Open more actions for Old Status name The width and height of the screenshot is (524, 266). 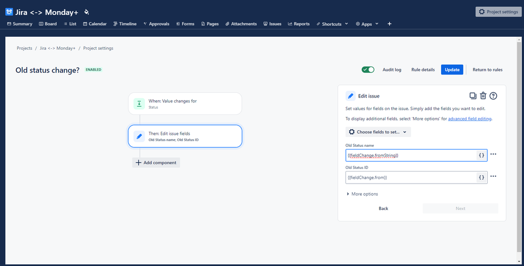(x=493, y=154)
